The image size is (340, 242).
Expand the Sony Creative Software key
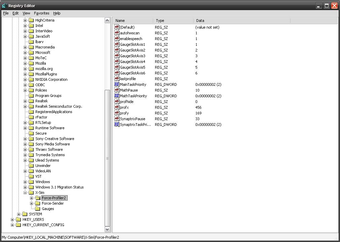coord(25,139)
